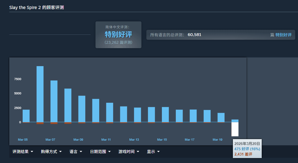Click the highlighted white Mar 20 negative bar
The width and height of the screenshot is (298, 163).
[235, 129]
